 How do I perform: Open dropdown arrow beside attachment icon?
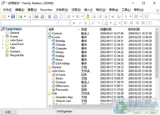[x=130, y=16]
